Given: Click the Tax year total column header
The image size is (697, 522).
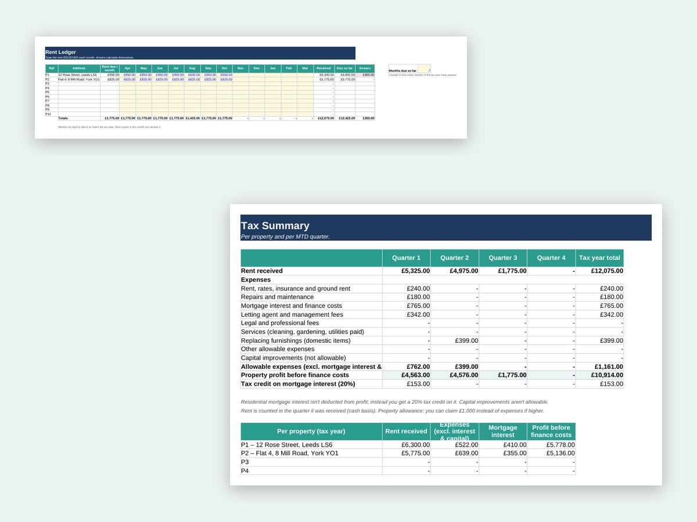Looking at the screenshot, I should pos(599,258).
